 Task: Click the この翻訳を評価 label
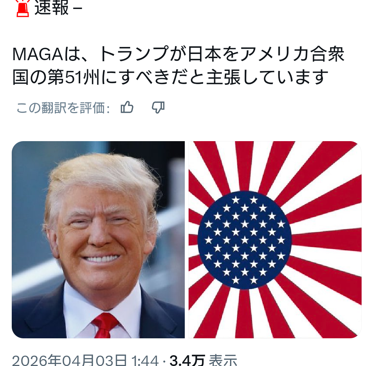point(63,108)
